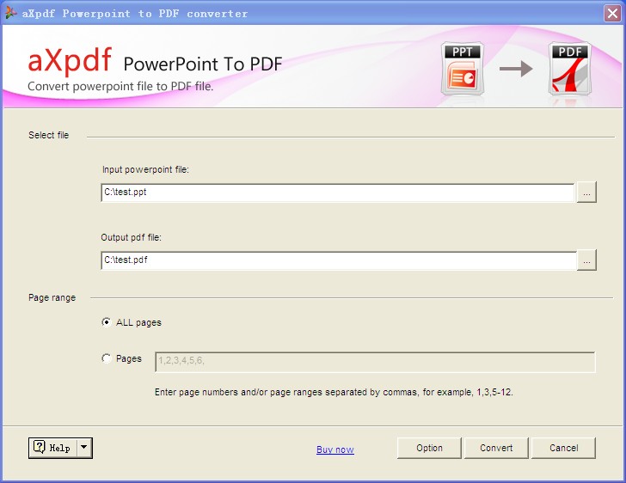Click the aXpdf logo text
This screenshot has height=483, width=626.
click(x=70, y=60)
